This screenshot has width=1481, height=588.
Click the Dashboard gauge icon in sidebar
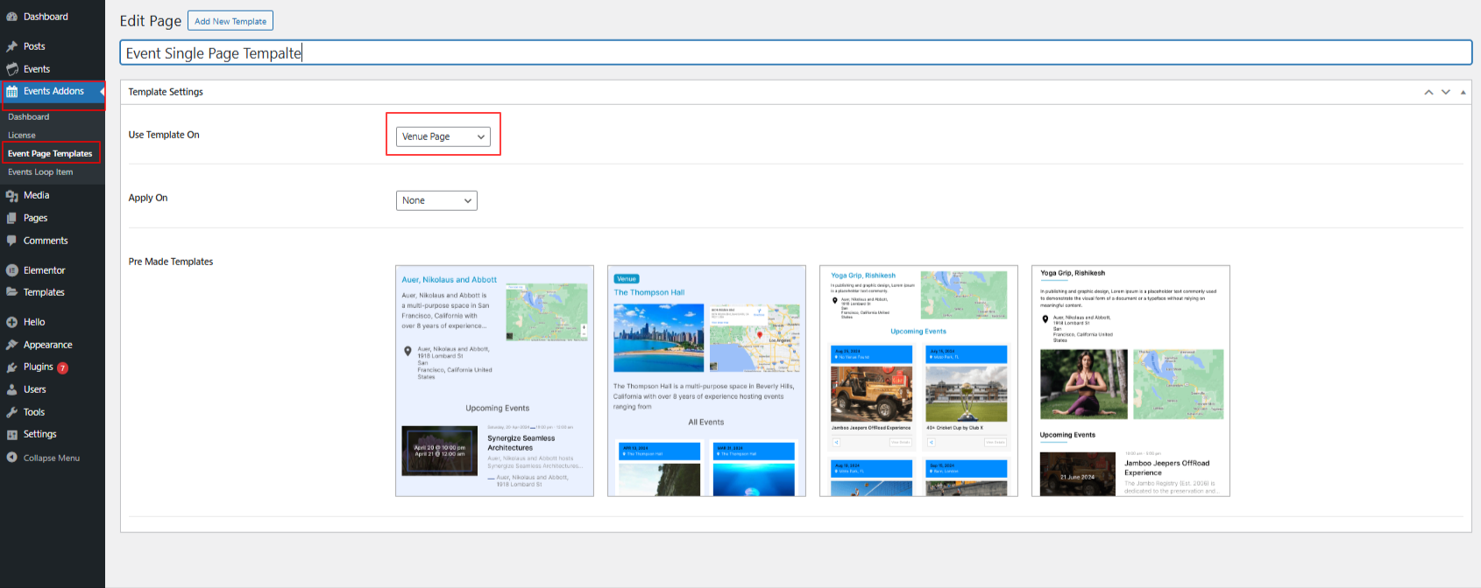coord(11,17)
